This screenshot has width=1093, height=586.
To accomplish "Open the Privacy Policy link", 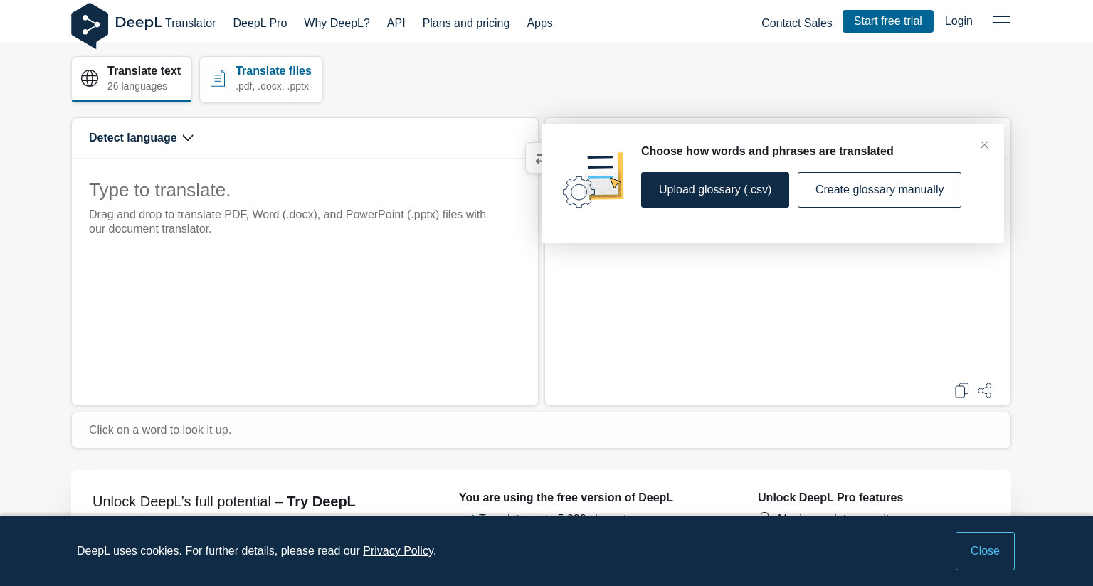I will 398,551.
